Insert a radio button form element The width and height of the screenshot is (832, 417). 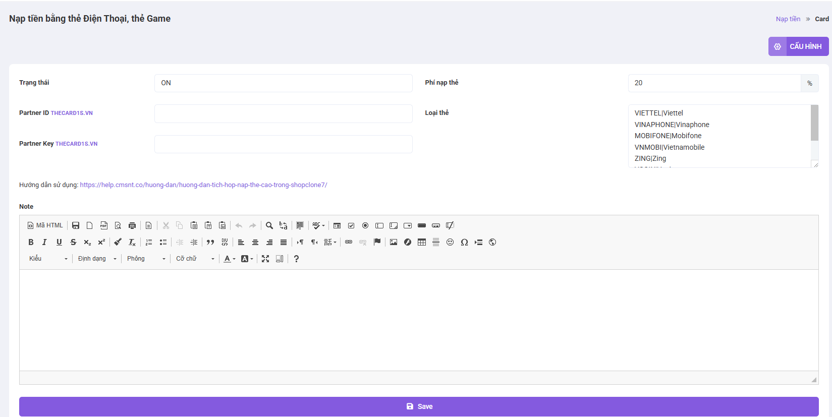click(x=365, y=225)
